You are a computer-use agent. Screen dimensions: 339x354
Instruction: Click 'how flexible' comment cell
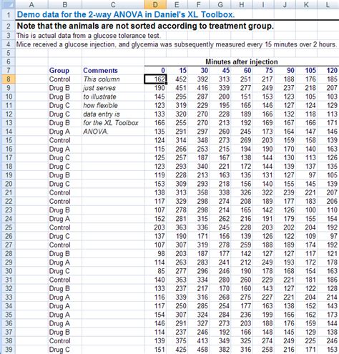pos(100,105)
